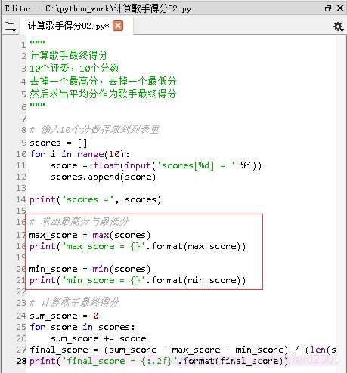
Task: Click the code line scores = []
Action: point(58,143)
